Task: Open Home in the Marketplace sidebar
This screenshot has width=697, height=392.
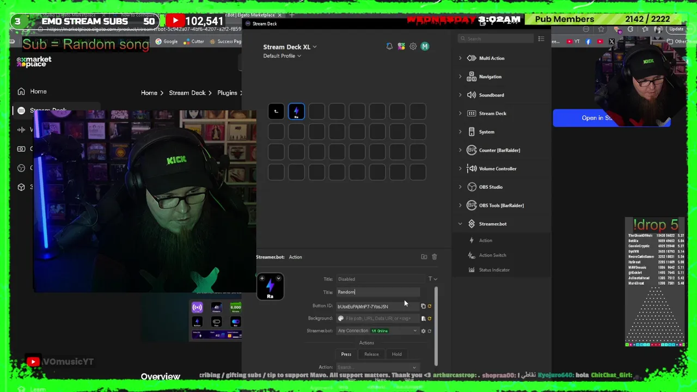Action: tap(32, 91)
